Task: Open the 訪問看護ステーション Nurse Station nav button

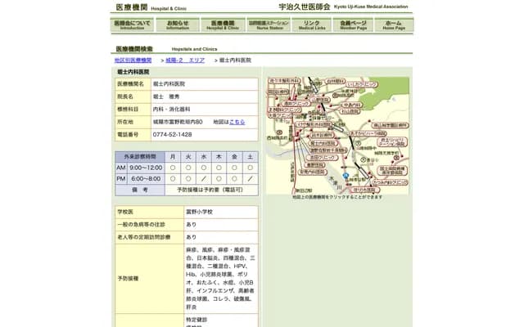Action: click(269, 25)
